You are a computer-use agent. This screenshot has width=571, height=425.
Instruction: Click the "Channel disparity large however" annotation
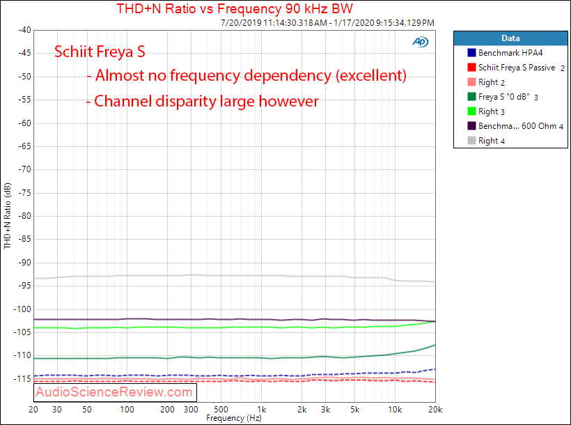tap(203, 101)
